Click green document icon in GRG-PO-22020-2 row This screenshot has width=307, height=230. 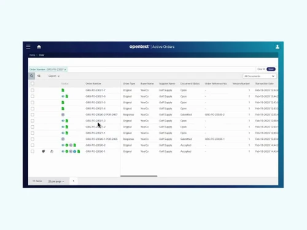tap(75, 145)
